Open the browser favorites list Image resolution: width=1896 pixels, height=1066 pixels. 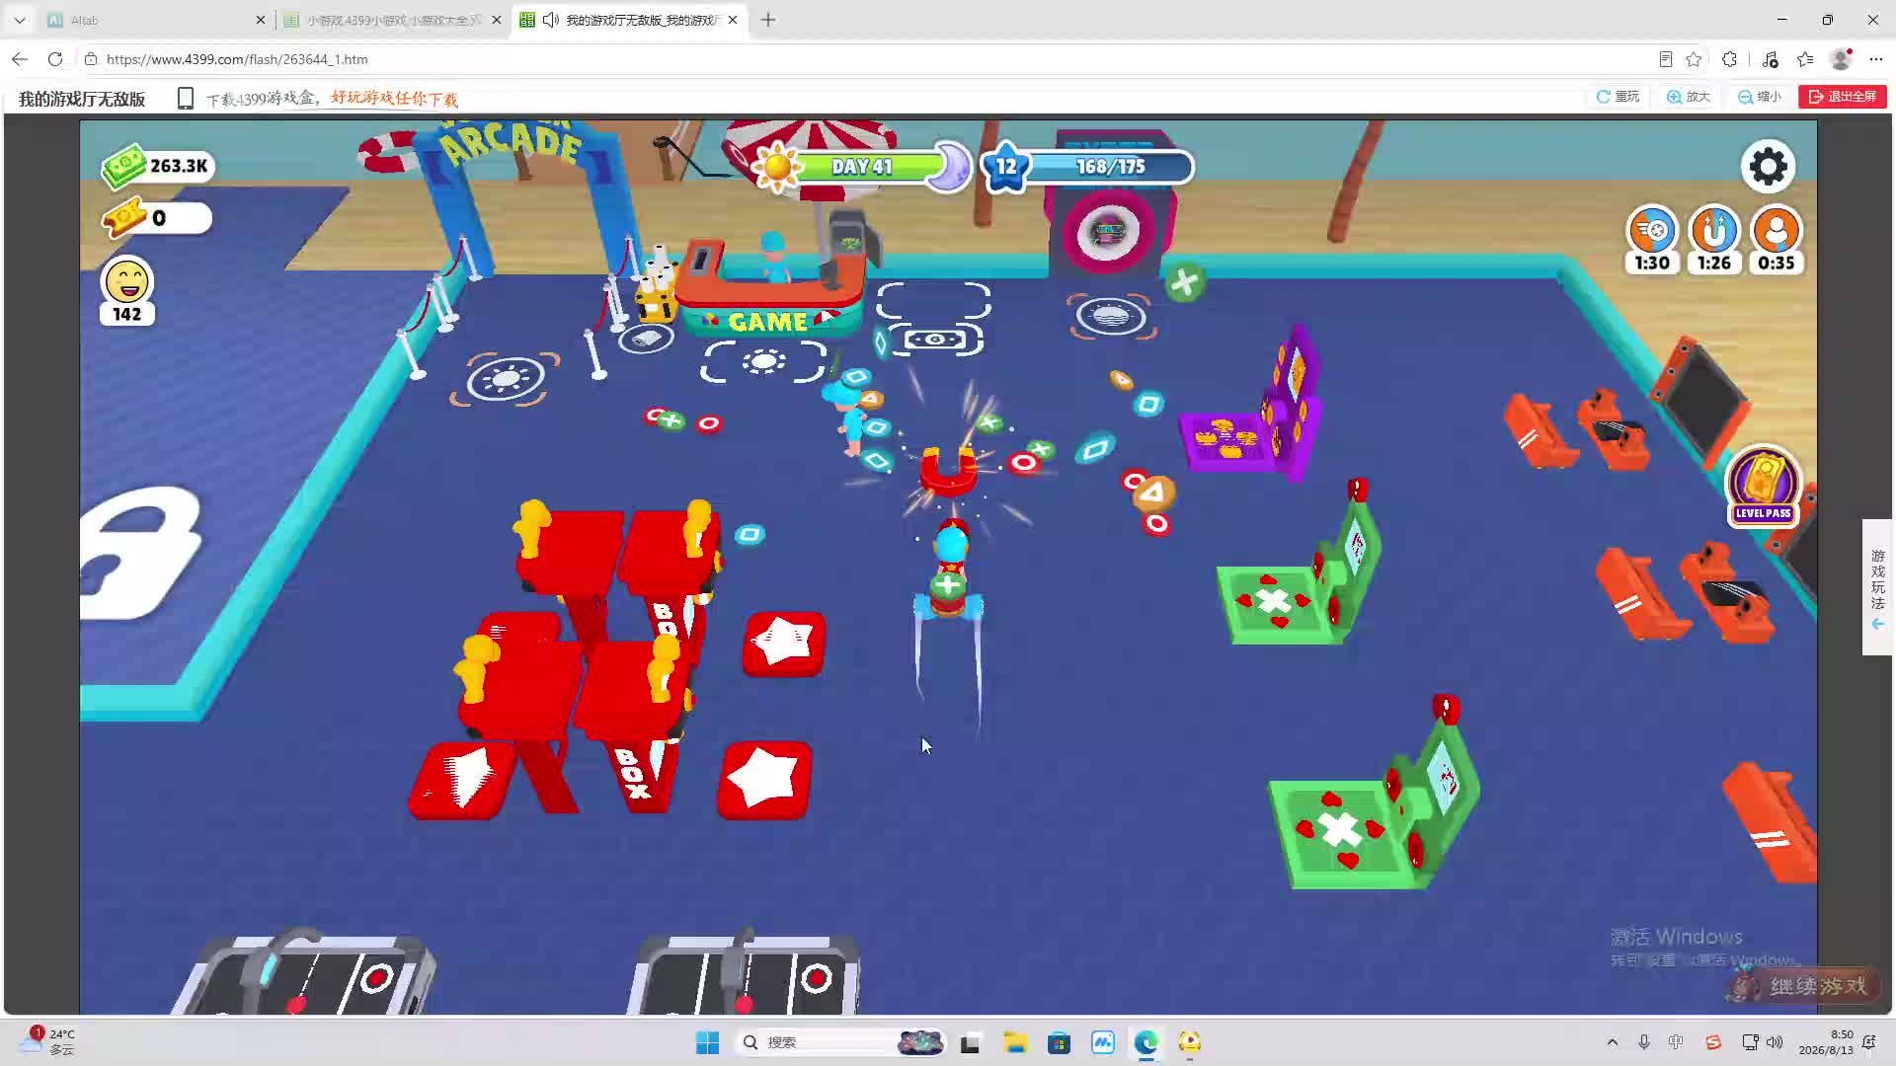point(1805,59)
